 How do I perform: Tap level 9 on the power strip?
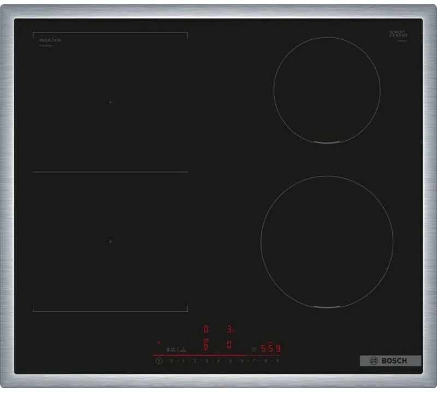coord(275,361)
